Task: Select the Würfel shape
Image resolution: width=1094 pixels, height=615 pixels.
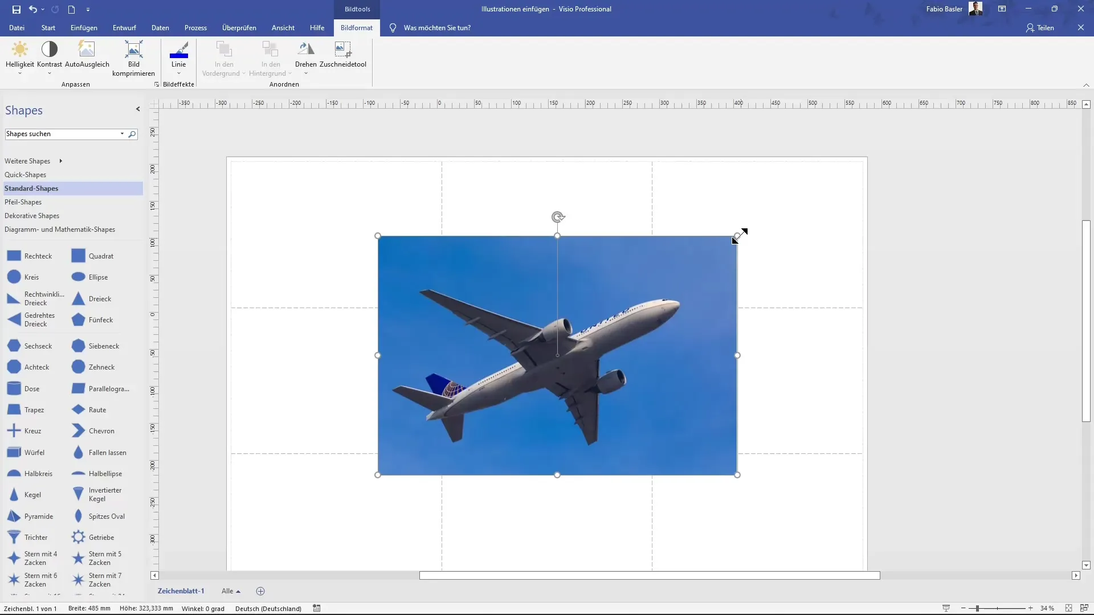Action: [x=26, y=453]
